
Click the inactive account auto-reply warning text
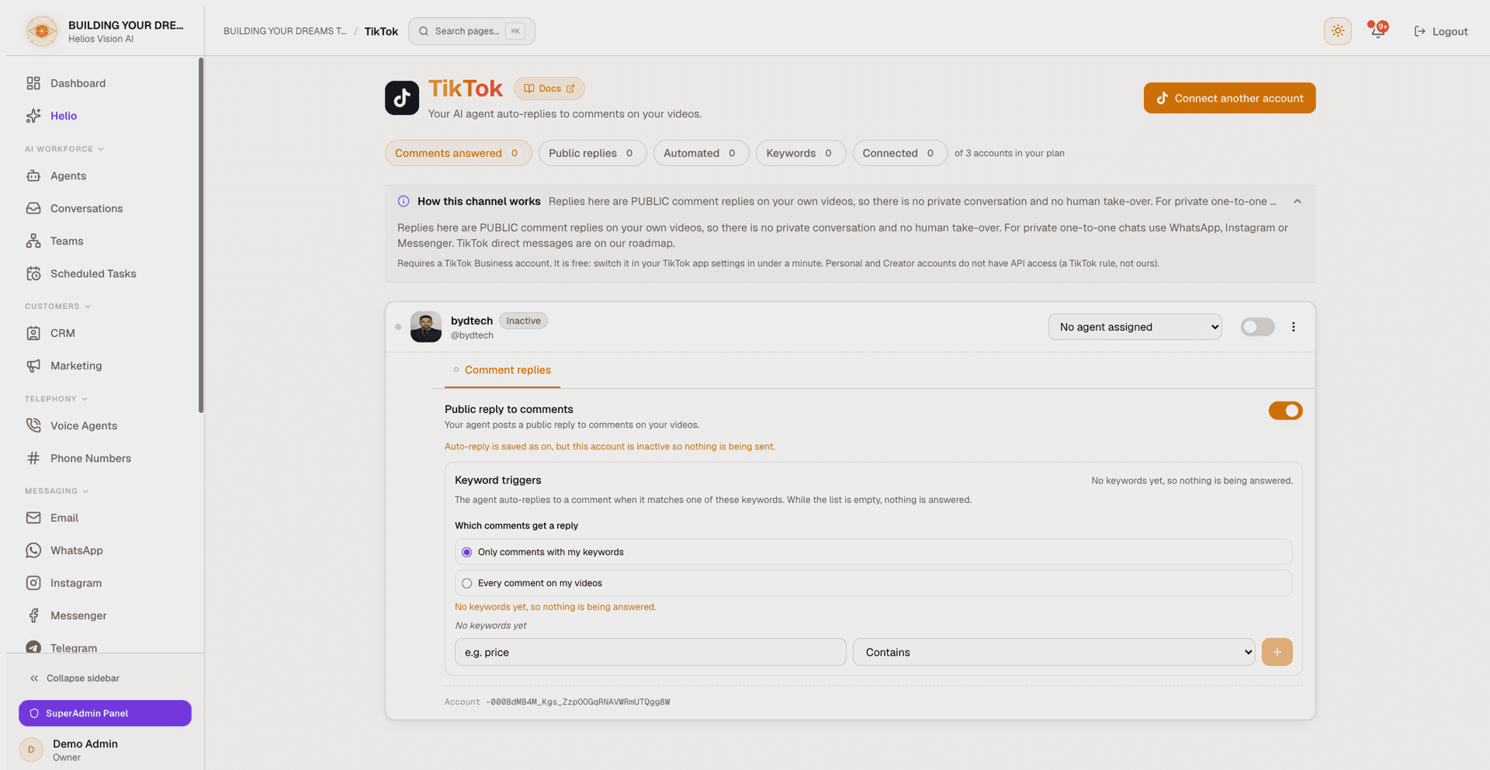coord(610,447)
